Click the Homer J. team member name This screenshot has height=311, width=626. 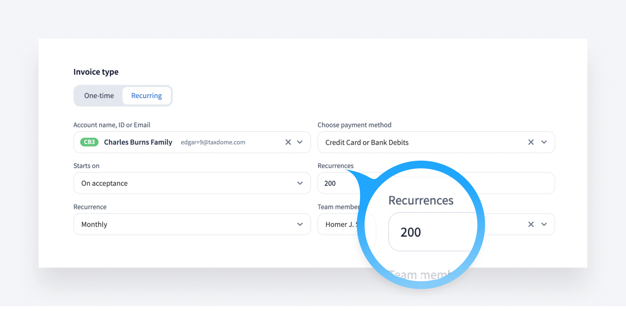pyautogui.click(x=339, y=224)
